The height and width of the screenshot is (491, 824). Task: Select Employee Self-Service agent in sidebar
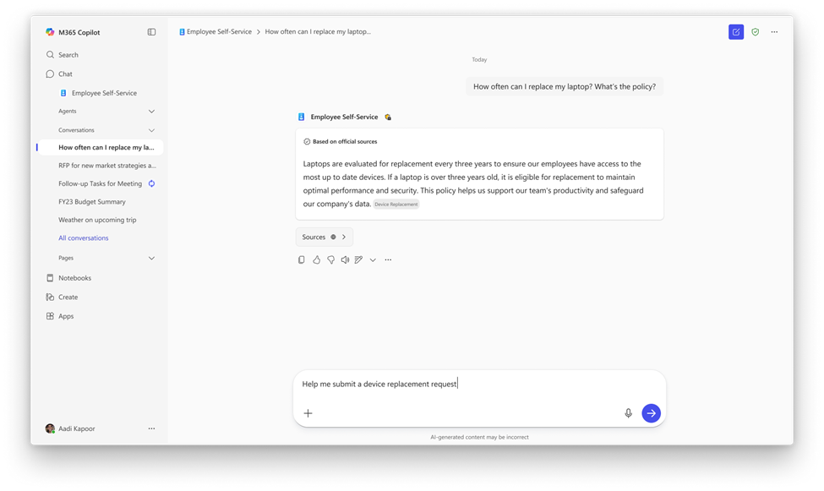coord(99,93)
